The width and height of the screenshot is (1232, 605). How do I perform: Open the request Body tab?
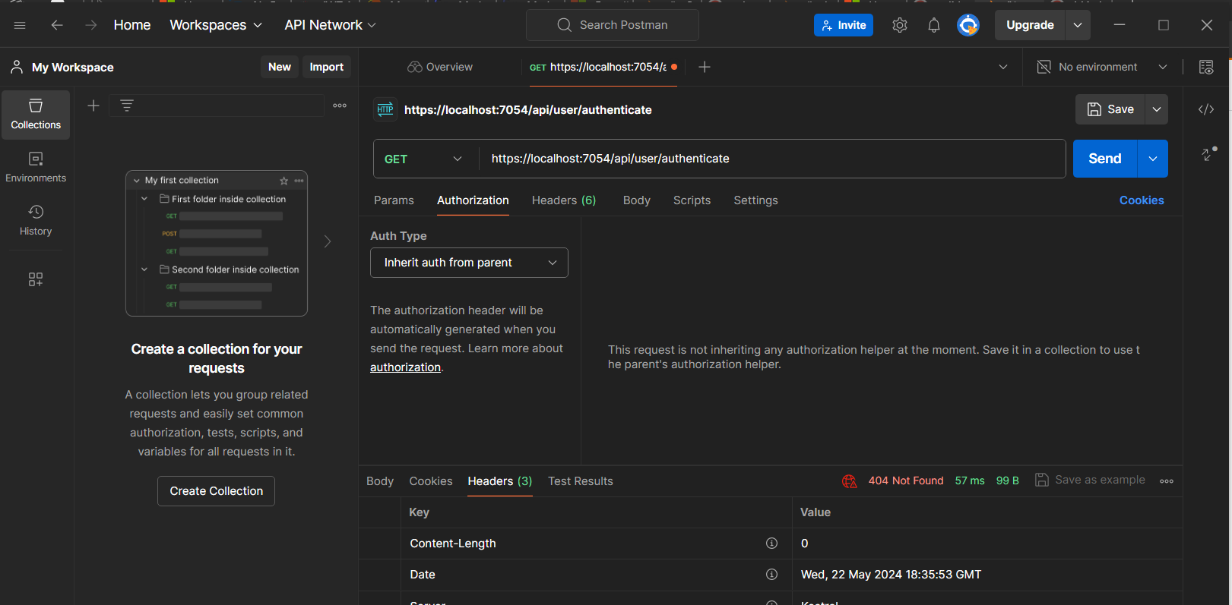[x=637, y=200]
